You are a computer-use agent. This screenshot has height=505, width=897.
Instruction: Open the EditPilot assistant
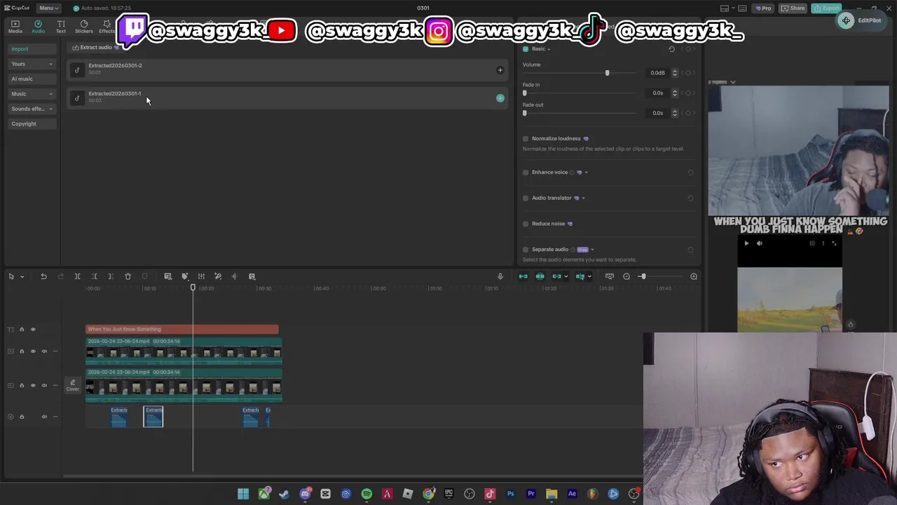coord(860,20)
